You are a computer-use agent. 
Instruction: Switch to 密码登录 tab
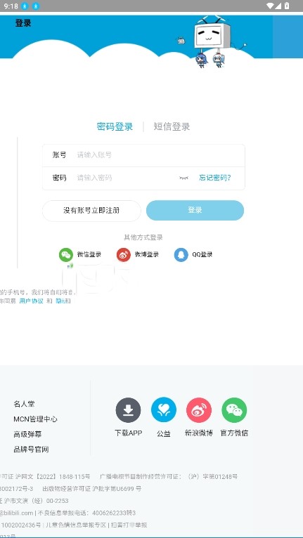(115, 126)
